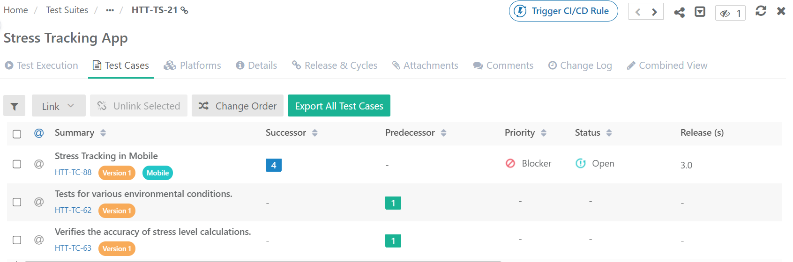Click the share icon in header

pyautogui.click(x=679, y=12)
